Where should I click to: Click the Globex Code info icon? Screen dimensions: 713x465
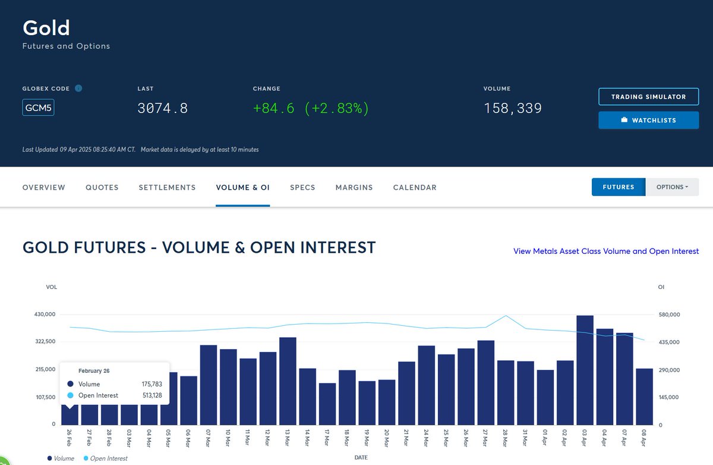(x=78, y=89)
